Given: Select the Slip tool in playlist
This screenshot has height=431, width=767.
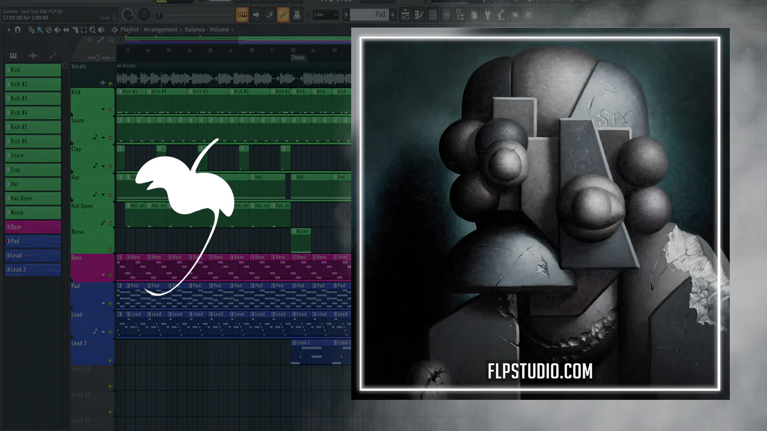Looking at the screenshot, I should pos(67,29).
